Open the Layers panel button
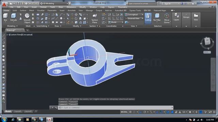Viewport: 218px width, 122px height. (x=176, y=17)
